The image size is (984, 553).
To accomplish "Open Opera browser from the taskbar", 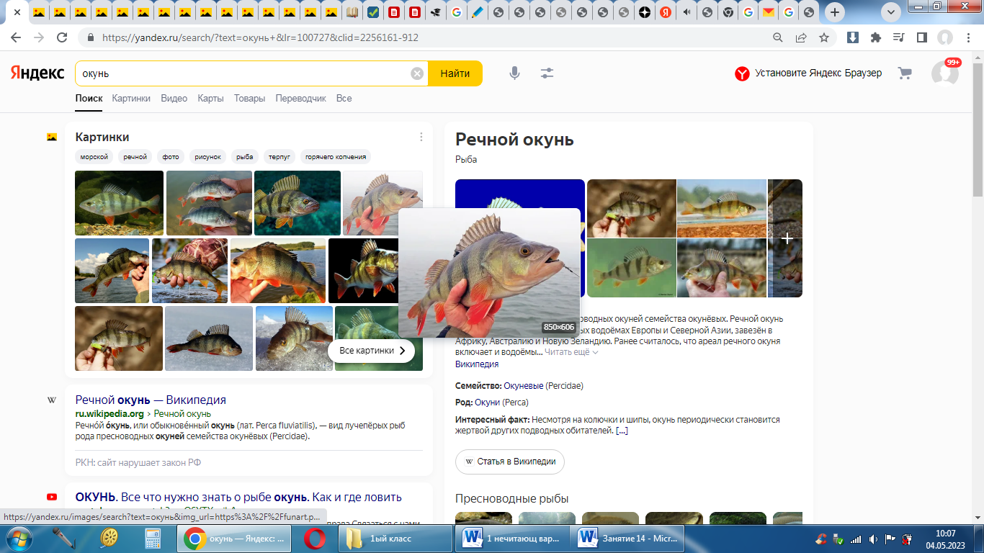I will click(314, 538).
